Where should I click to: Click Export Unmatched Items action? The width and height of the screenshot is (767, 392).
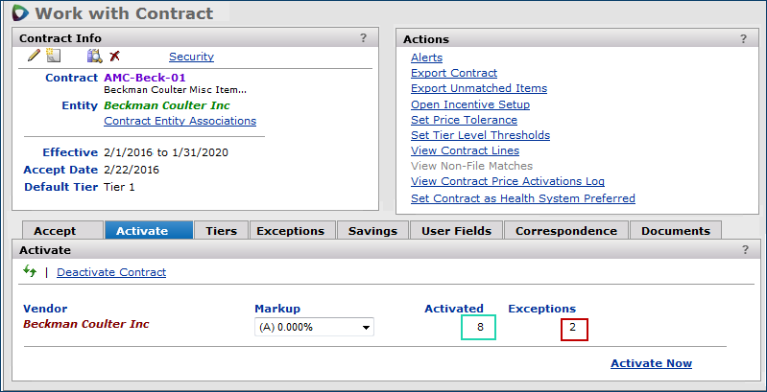(479, 88)
